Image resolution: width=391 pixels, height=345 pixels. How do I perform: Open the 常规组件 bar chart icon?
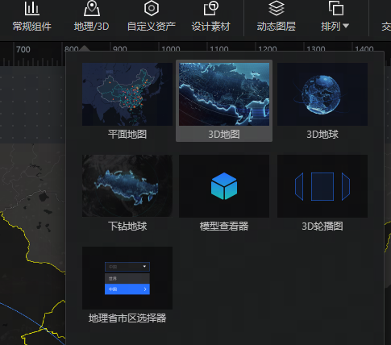pos(32,9)
